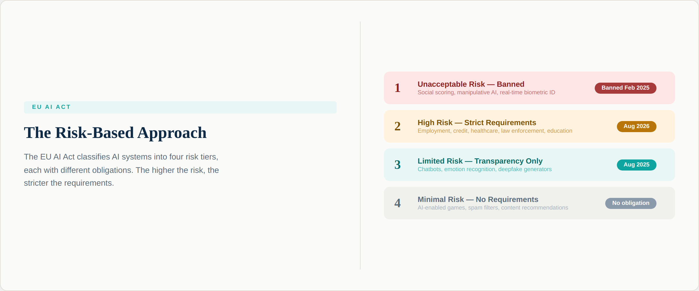Click the Unacceptable Risk — Banned title

coord(471,84)
